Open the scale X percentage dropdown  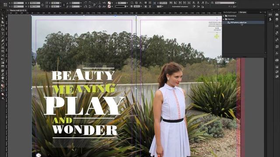(x=60, y=3)
